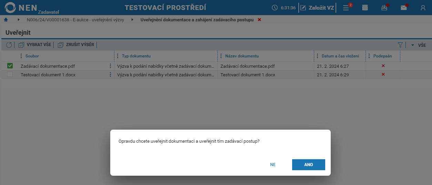Open row menu dots for Zadávací dokumentace.pdf
The image size is (432, 185).
click(111, 66)
